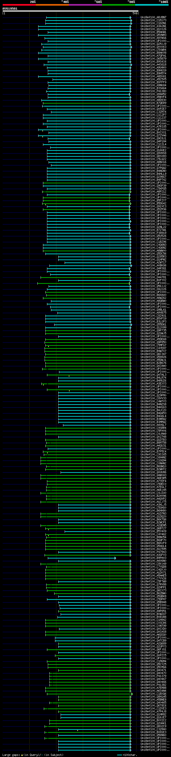Viewport: 171px width, 757px height.
Task: Click the alignment bar for UniRef100_A8JBN7
Action: point(88,17)
